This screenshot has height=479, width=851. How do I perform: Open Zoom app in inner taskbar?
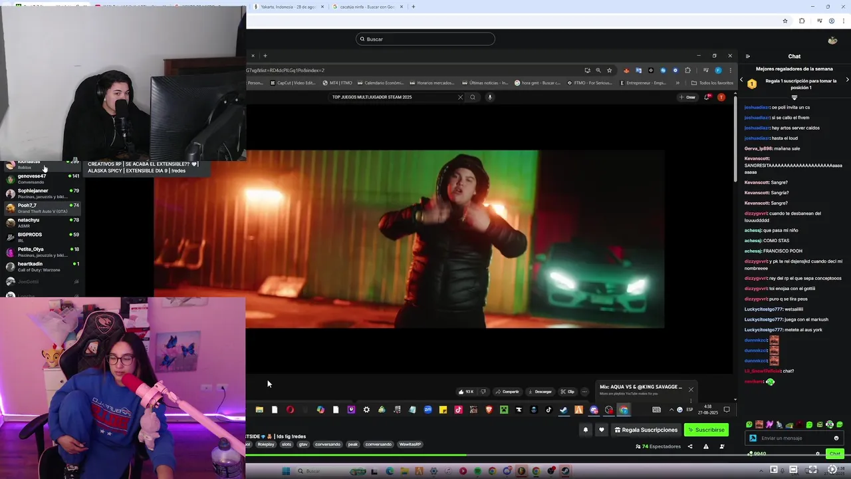pos(427,410)
